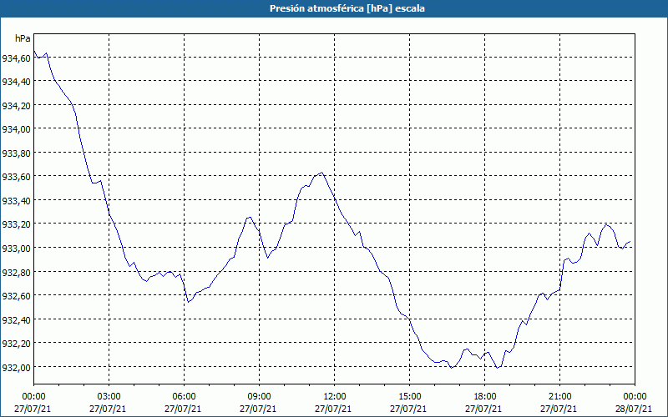This screenshot has width=668, height=417.
Task: Click the y-axis label 934,60
Action: (16, 58)
